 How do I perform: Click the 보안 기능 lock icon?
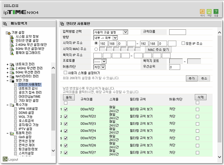[12, 81]
